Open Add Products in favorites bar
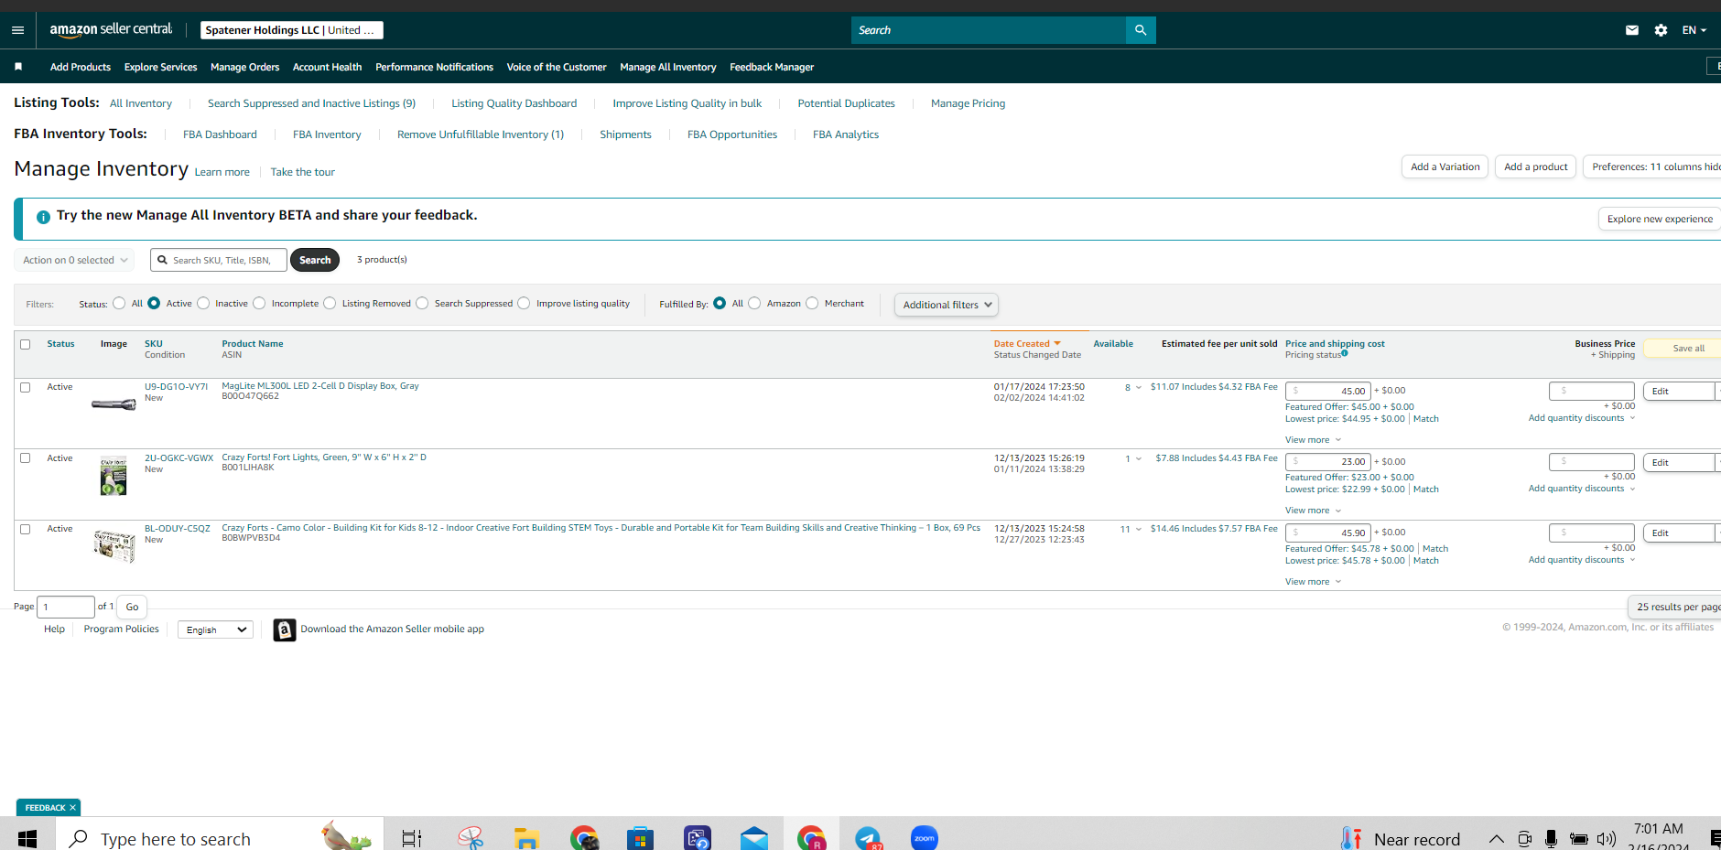 [81, 67]
